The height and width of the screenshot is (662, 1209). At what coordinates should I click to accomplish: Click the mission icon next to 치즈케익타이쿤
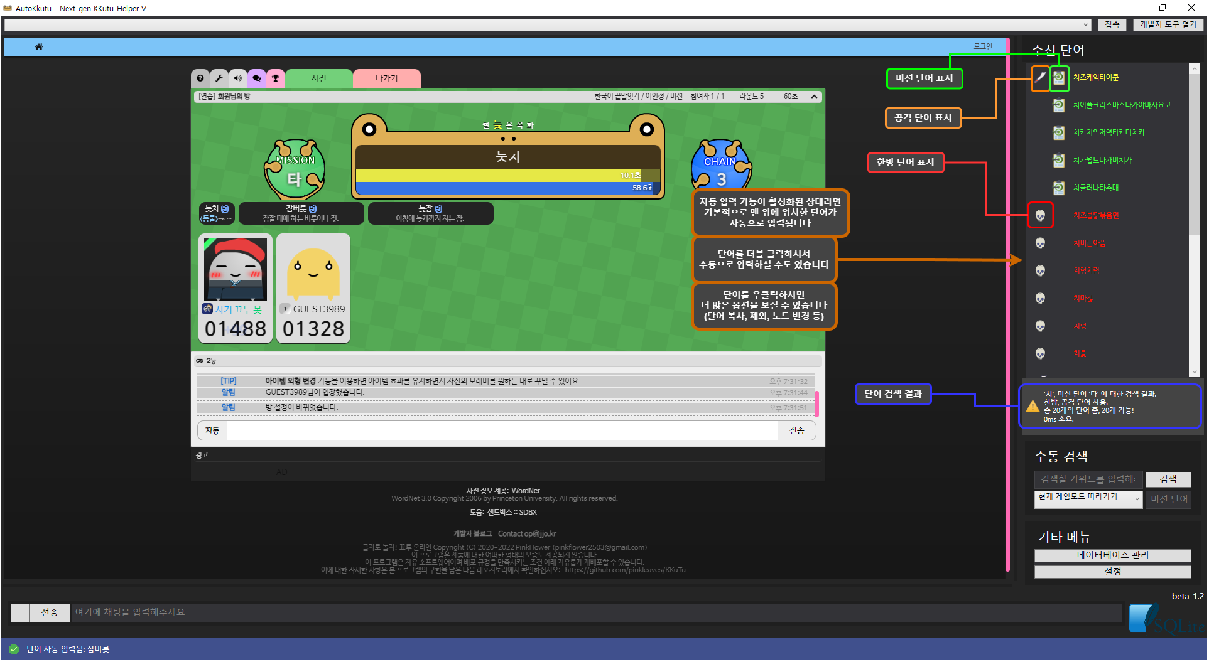(x=1059, y=78)
